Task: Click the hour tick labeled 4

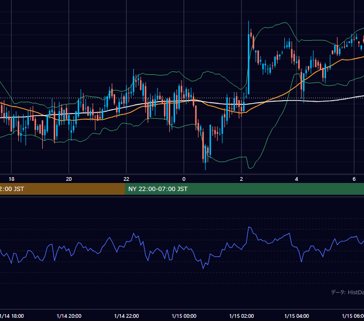Action: coord(297,179)
